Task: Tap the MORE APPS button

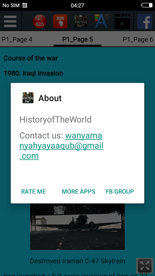Action: tap(79, 191)
